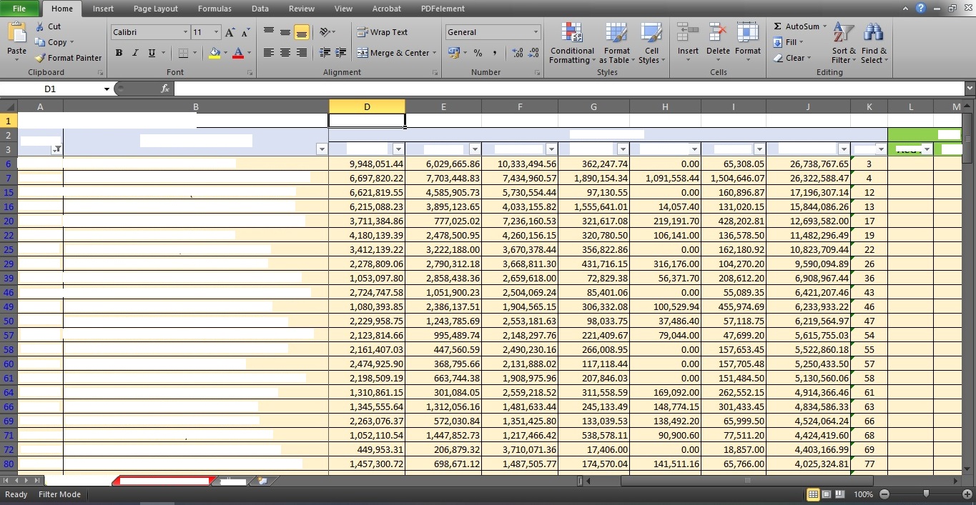This screenshot has width=976, height=505.
Task: Switch to the PDFelement tab
Action: point(443,9)
